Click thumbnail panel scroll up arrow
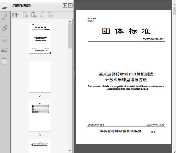The width and height of the screenshot is (176, 153). tap(70, 21)
